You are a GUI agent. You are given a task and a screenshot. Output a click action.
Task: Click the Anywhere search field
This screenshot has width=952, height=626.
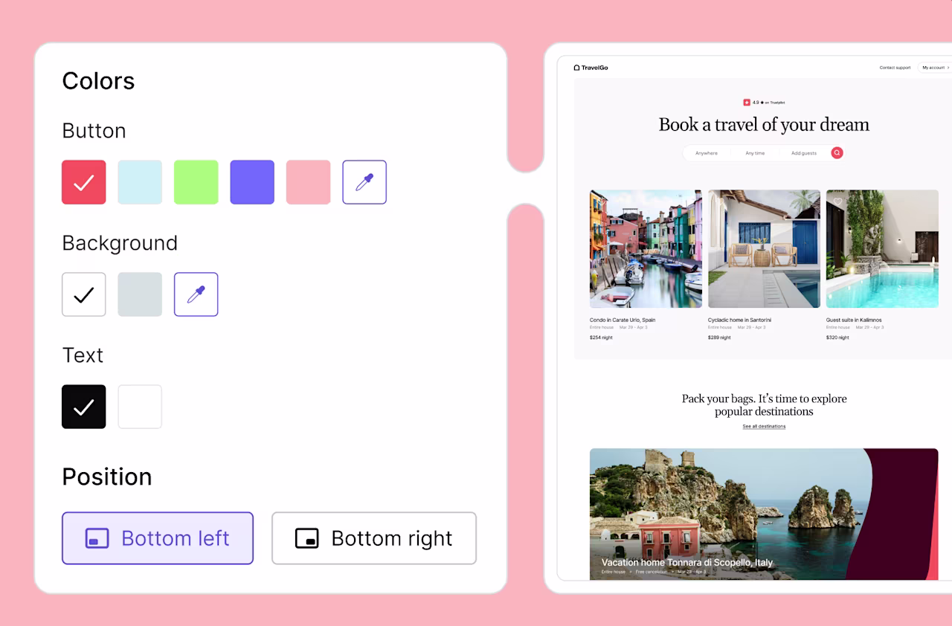pos(707,153)
